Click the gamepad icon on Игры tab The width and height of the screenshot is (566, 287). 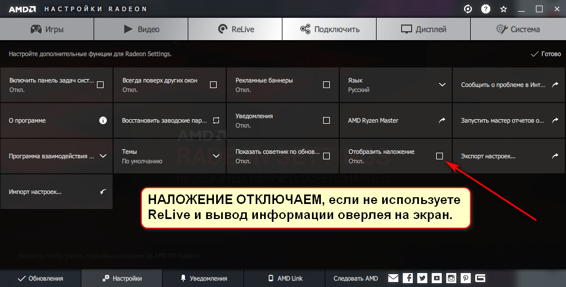click(36, 29)
